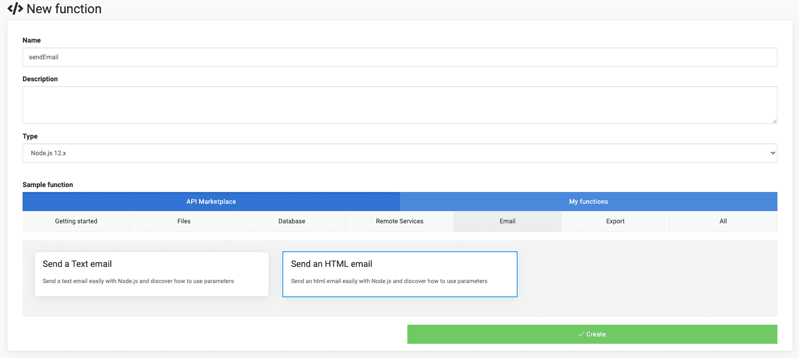Select the Export category tab
The width and height of the screenshot is (799, 358).
(x=615, y=221)
